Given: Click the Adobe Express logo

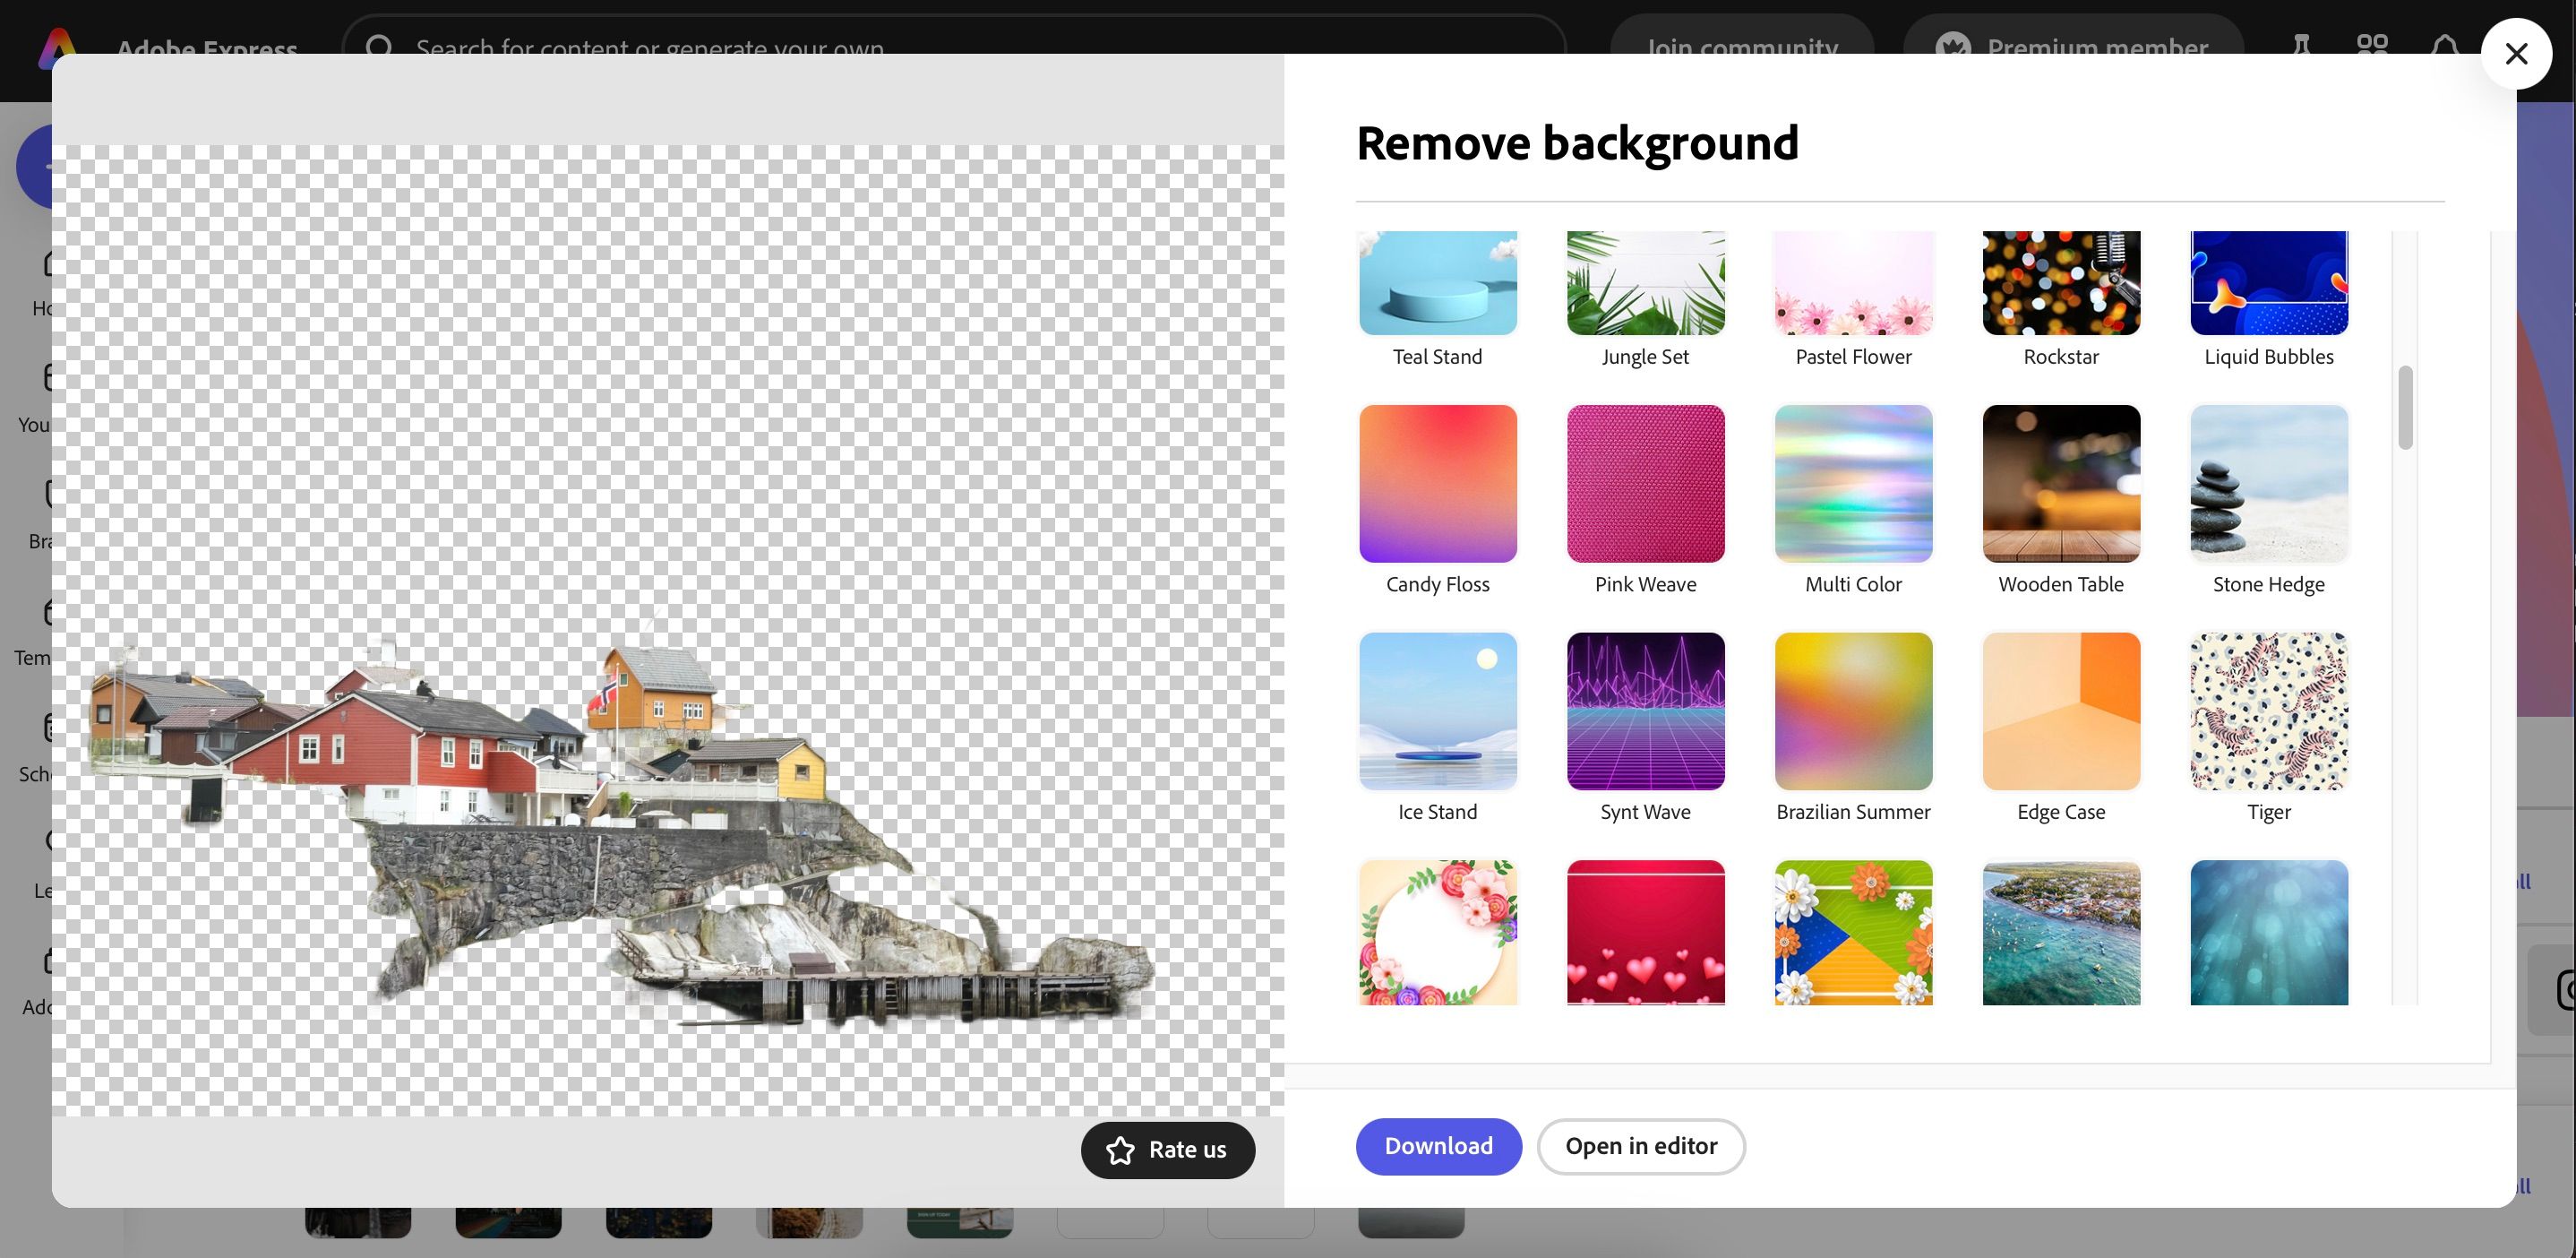Looking at the screenshot, I should (x=58, y=48).
